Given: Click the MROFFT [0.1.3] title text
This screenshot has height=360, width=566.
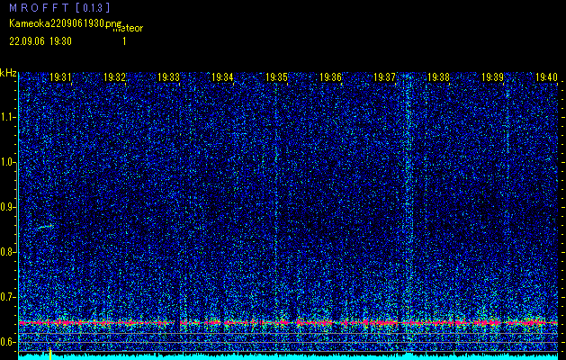Looking at the screenshot, I should click(x=59, y=7).
